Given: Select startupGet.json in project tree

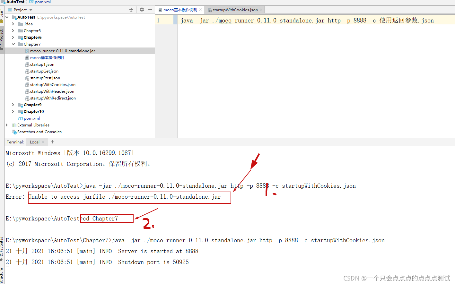Looking at the screenshot, I should (44, 71).
